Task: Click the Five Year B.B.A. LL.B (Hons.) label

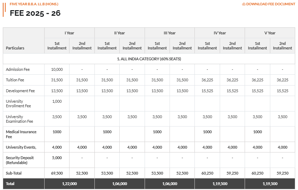Action: click(34, 4)
